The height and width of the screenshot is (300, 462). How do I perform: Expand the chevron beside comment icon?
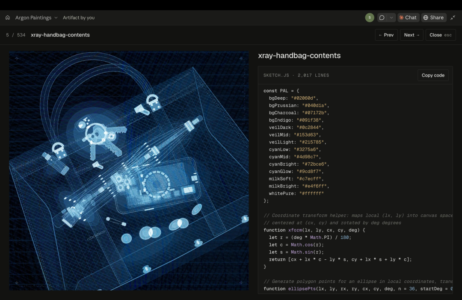pos(391,18)
